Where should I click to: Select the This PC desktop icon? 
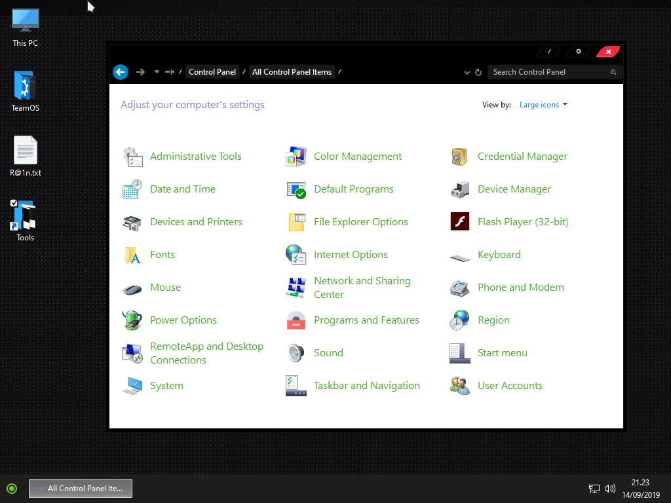click(x=26, y=28)
